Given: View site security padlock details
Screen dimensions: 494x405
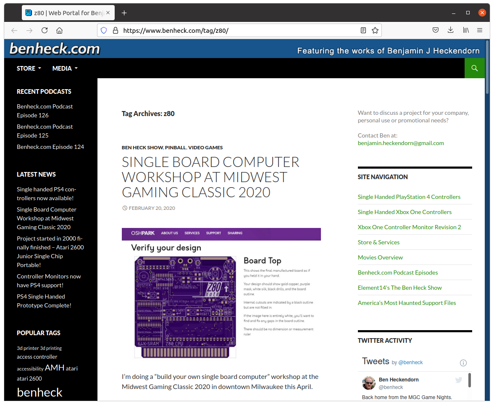Looking at the screenshot, I should 115,30.
